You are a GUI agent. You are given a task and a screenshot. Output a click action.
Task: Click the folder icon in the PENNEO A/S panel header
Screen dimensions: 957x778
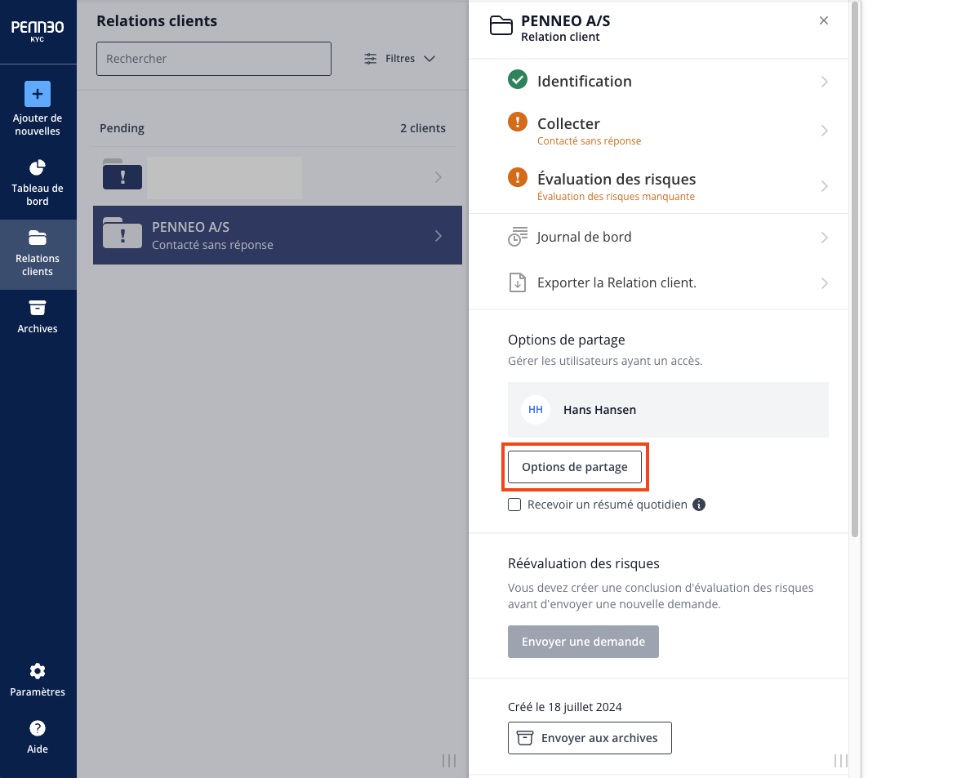pyautogui.click(x=501, y=25)
